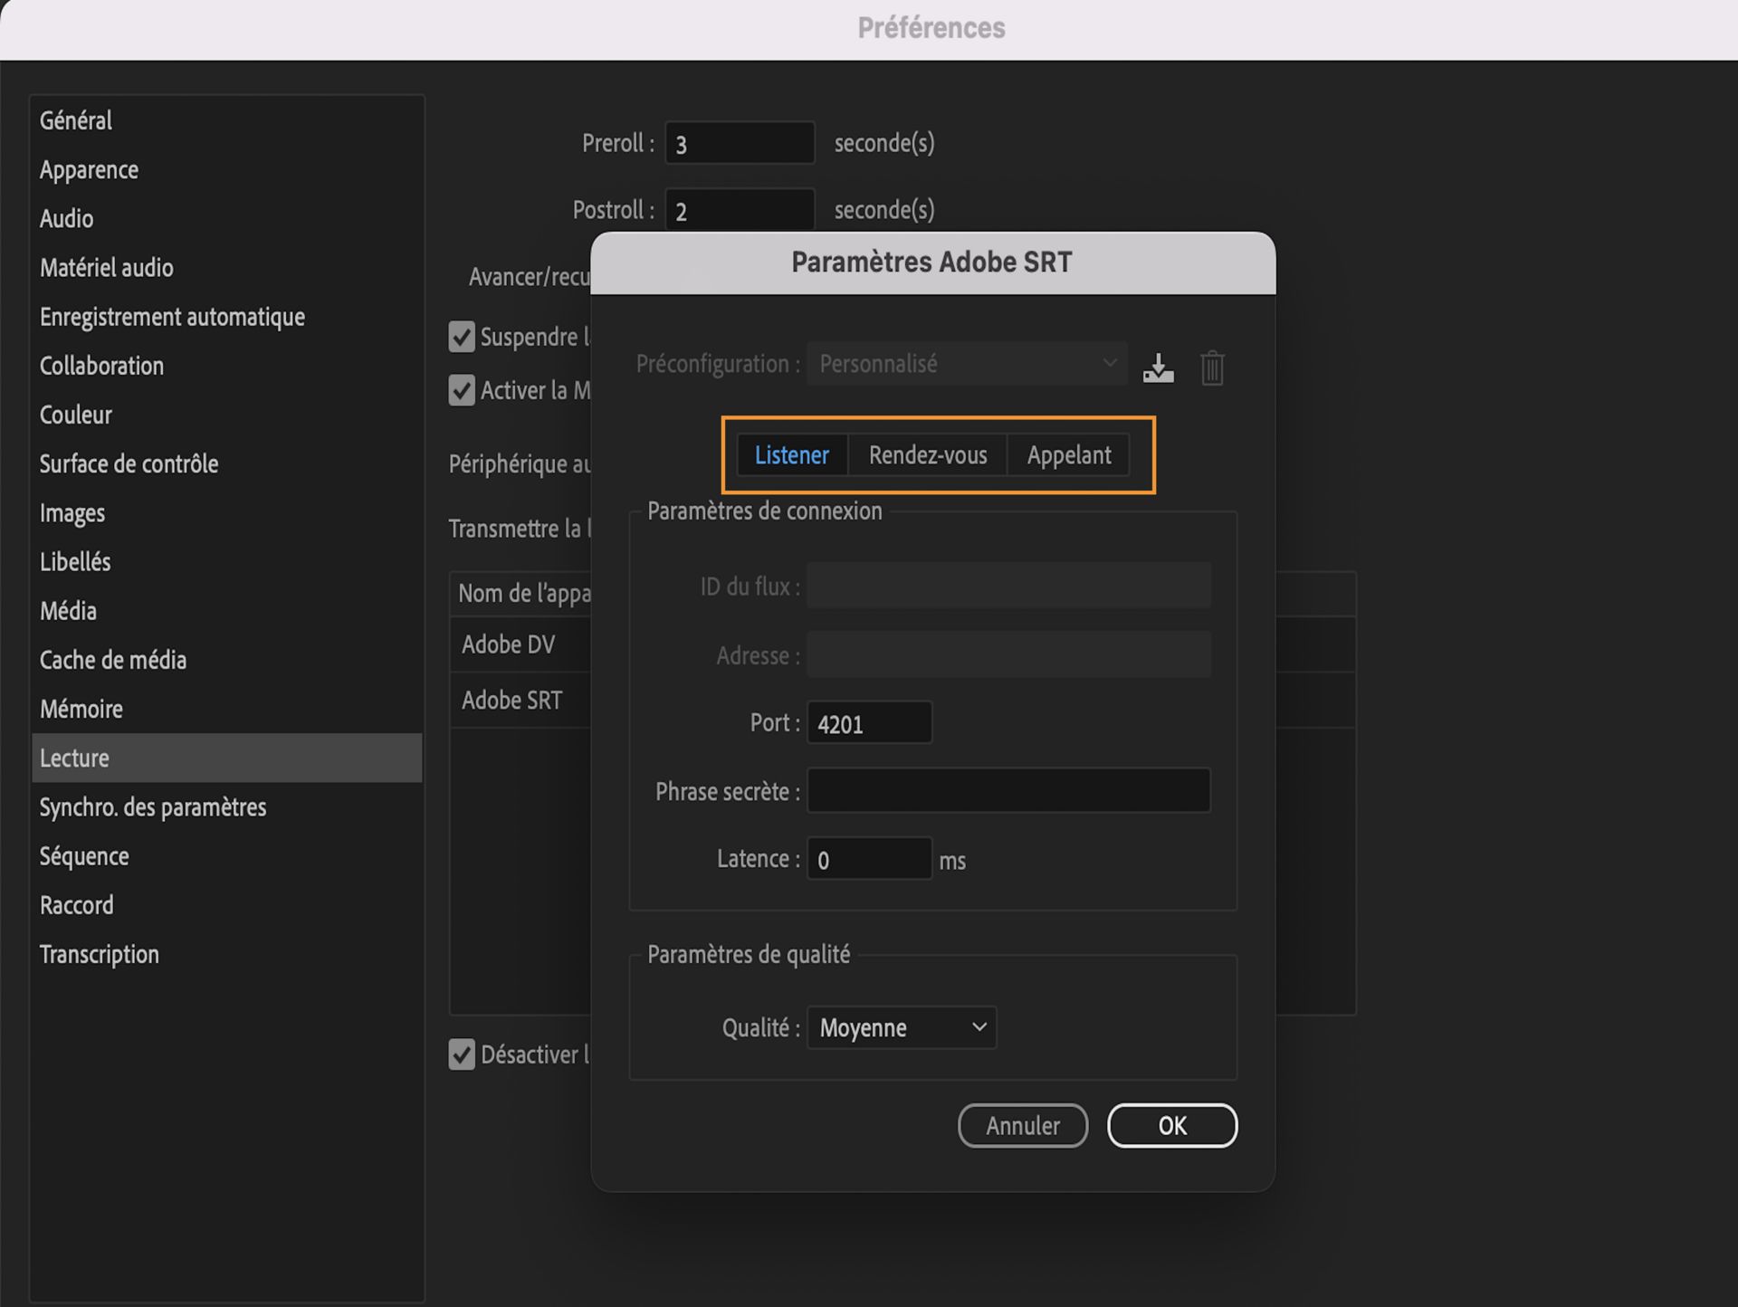Expand the quality selector chevron

click(x=978, y=1027)
